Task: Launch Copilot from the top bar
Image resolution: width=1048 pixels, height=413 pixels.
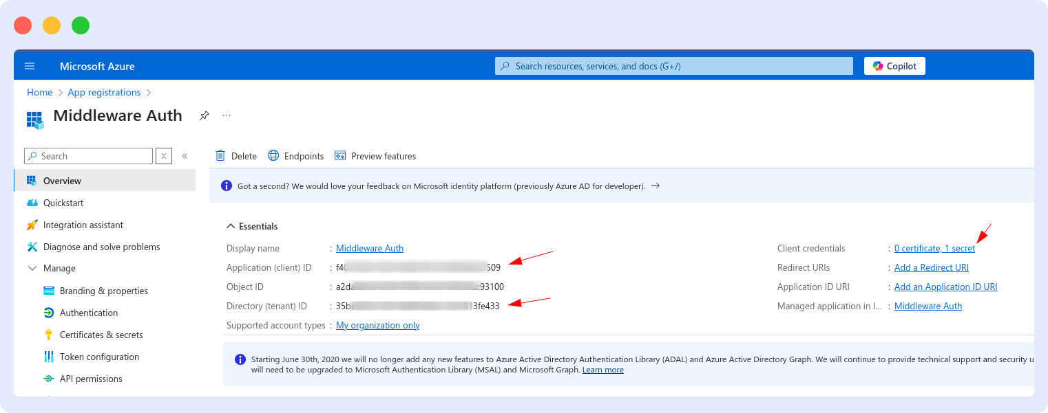Action: [894, 65]
